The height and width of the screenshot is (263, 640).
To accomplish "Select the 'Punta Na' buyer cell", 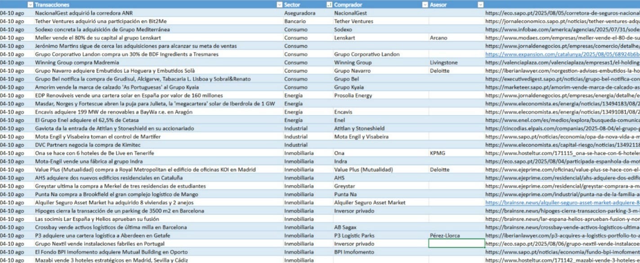I will [380, 194].
